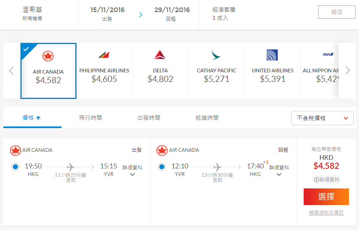Screen dimensions: 359x230
Task: Open the 機票細則及備註 link
Action: coord(326,213)
